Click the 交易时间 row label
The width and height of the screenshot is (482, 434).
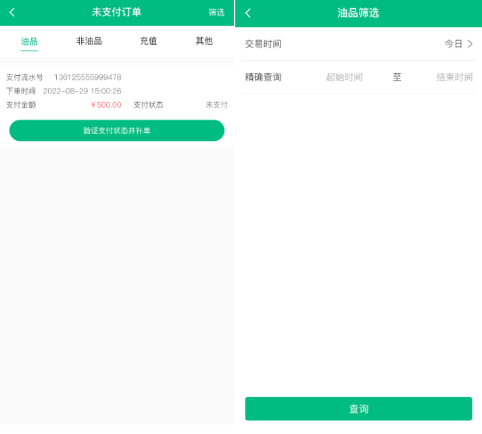point(263,44)
